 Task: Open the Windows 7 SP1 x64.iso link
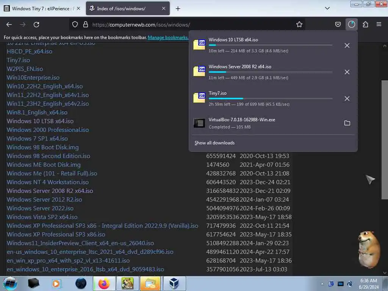point(37,139)
